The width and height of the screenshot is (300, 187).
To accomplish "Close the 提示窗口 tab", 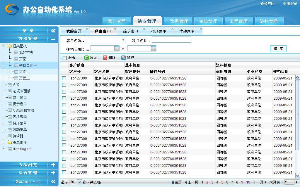I will tap(144, 29).
